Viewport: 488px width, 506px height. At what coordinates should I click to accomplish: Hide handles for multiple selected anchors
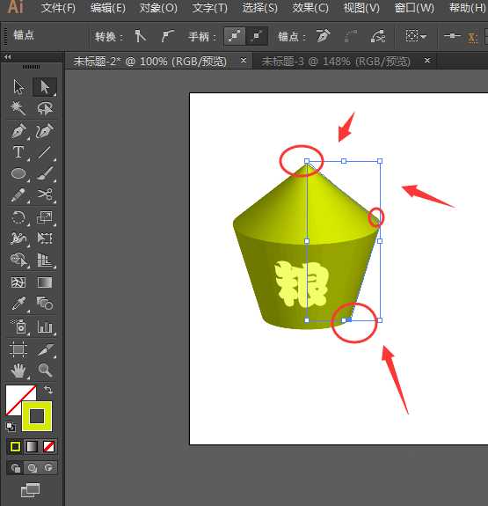(257, 36)
